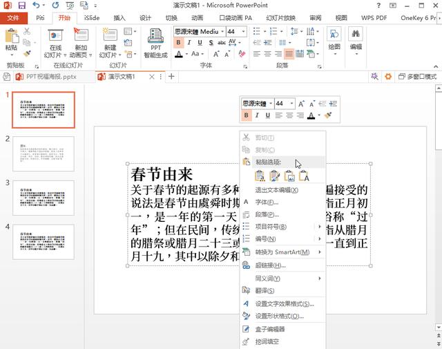Click the Save icon in quick access toolbar

[x=21, y=6]
